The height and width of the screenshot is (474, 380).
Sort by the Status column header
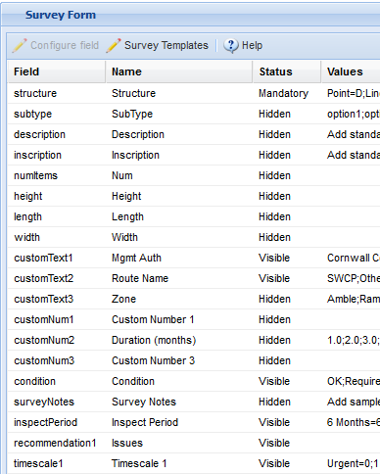(287, 71)
